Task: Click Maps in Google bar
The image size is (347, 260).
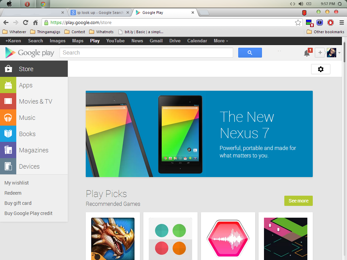Action: (78, 41)
